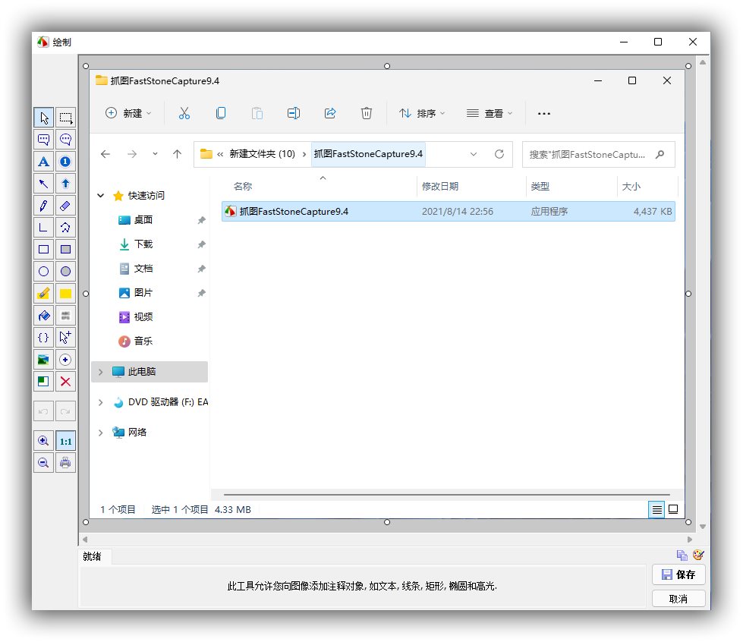Image resolution: width=743 pixels, height=642 pixels.
Task: Click share icon in captured Explorer toolbar
Action: point(330,113)
